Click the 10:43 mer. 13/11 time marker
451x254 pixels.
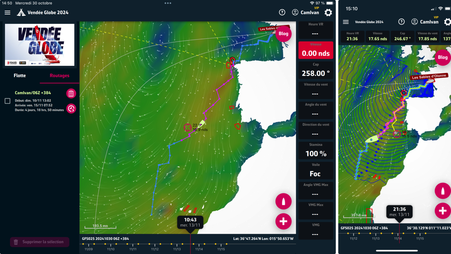[190, 223]
